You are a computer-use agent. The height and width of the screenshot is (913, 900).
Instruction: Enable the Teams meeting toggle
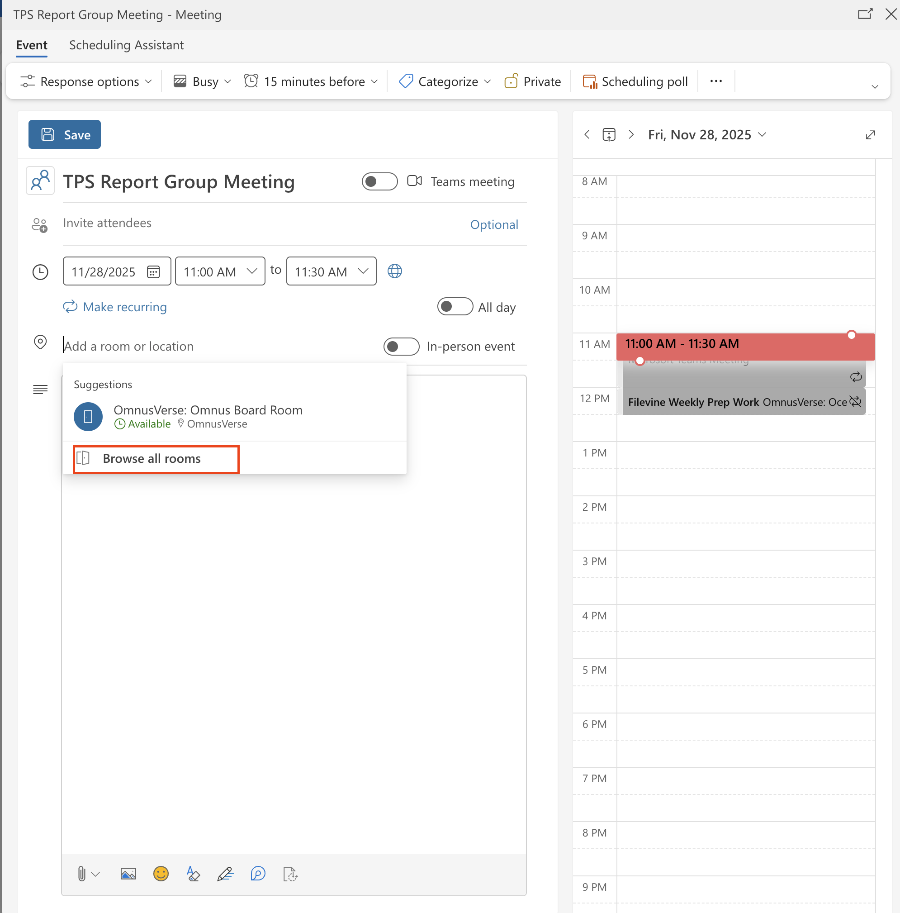(x=379, y=181)
